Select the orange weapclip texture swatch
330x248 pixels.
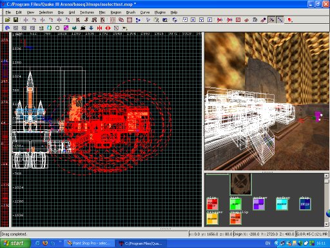point(235,219)
